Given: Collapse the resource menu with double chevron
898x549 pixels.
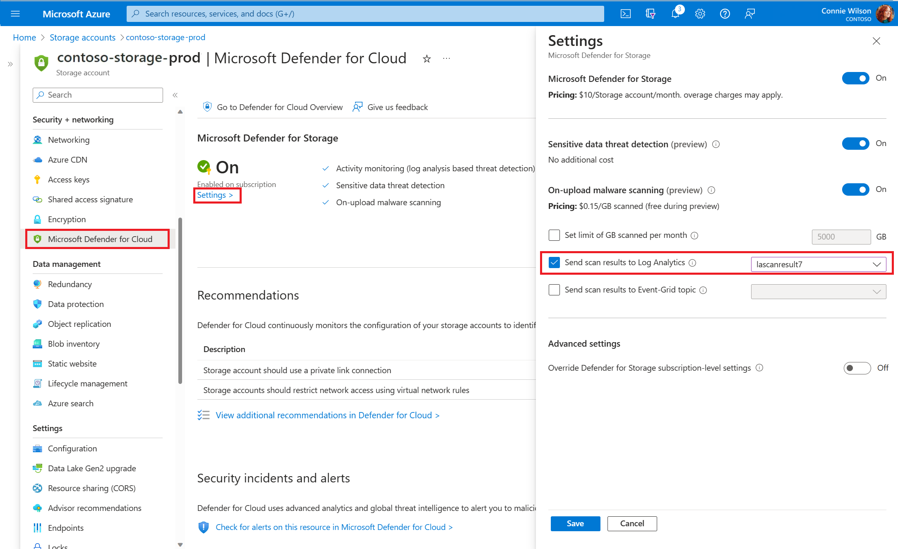Looking at the screenshot, I should pos(175,95).
